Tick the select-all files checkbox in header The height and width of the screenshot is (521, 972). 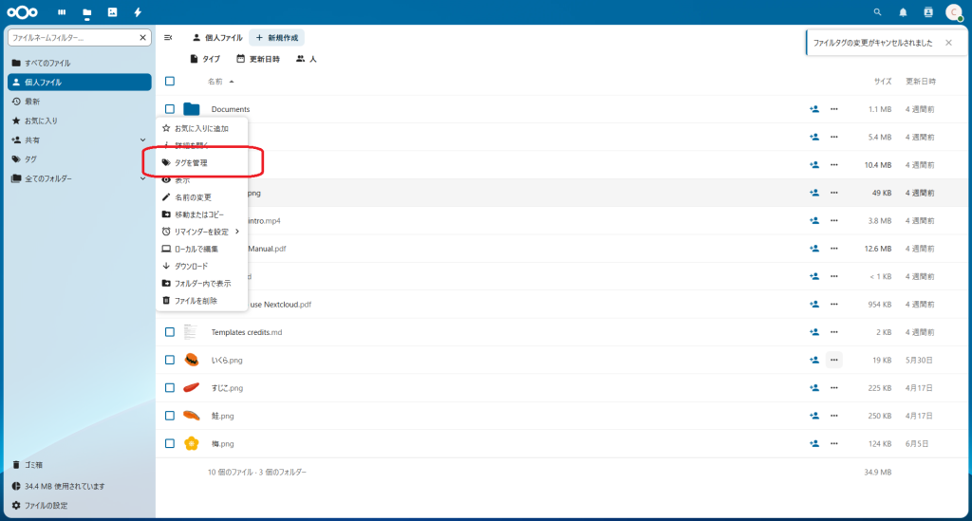pos(170,82)
